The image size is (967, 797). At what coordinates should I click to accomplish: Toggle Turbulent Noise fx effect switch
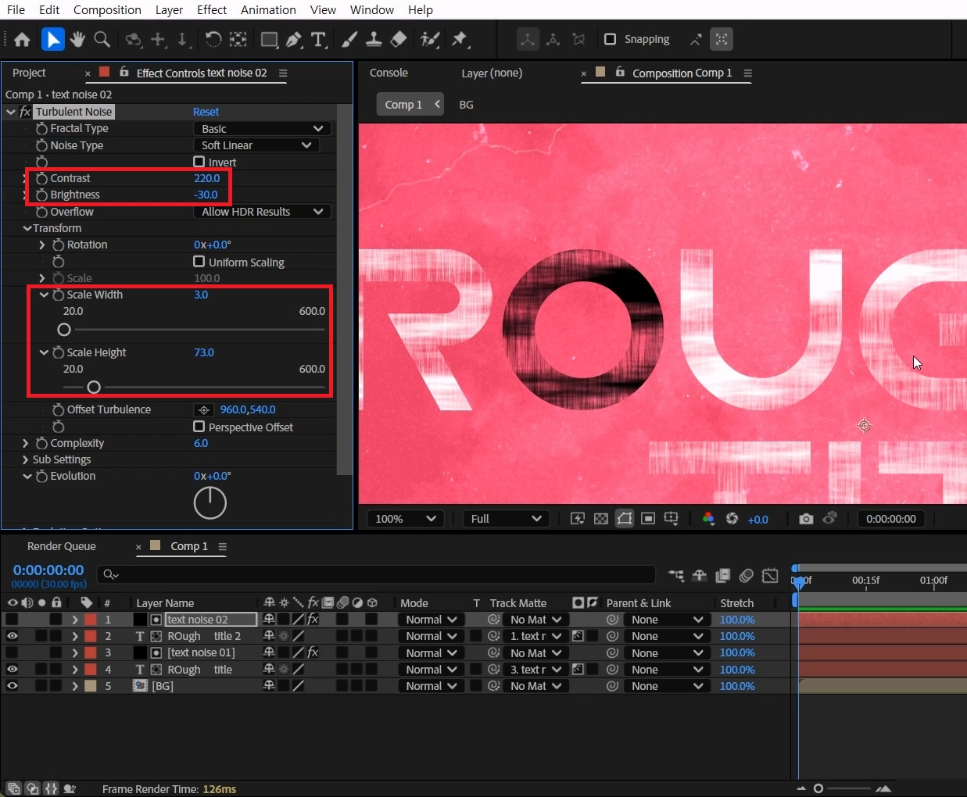pyautogui.click(x=25, y=112)
